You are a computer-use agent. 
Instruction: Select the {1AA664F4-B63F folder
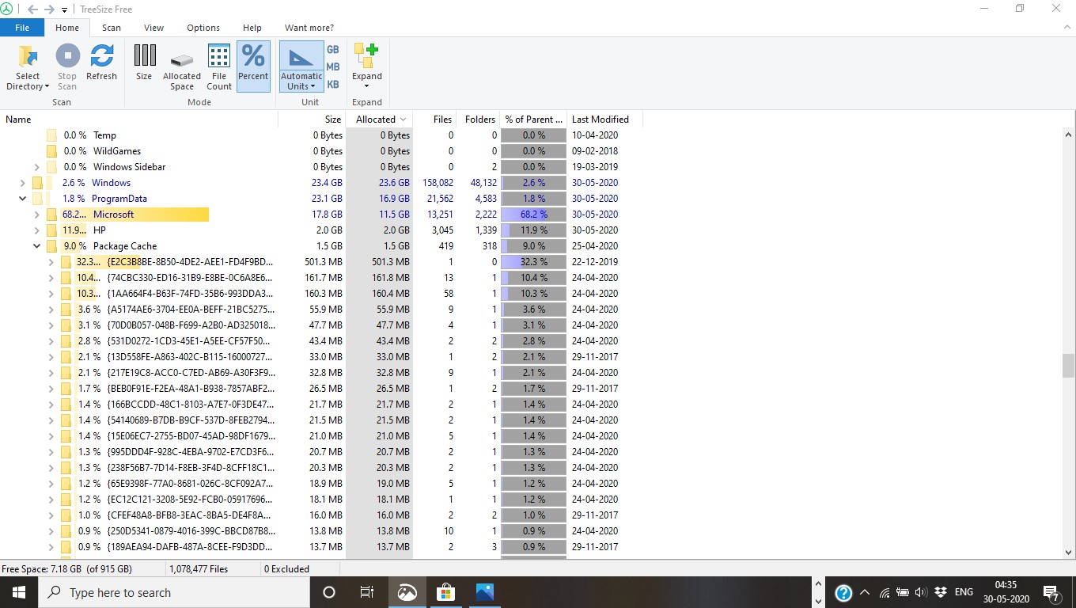coord(191,294)
